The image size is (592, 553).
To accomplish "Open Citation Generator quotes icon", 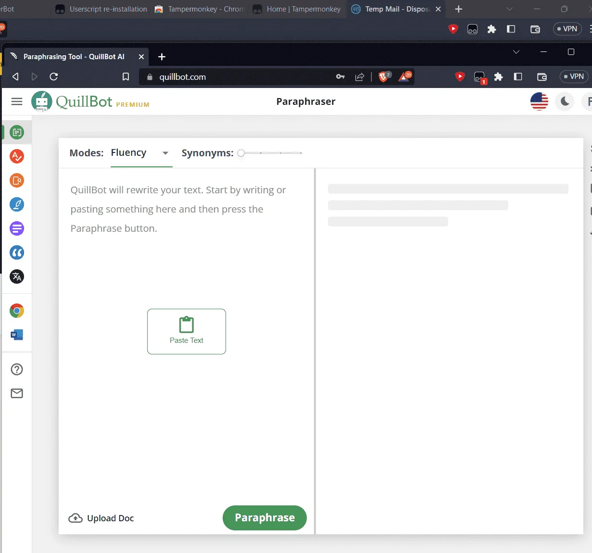I will click(x=17, y=252).
